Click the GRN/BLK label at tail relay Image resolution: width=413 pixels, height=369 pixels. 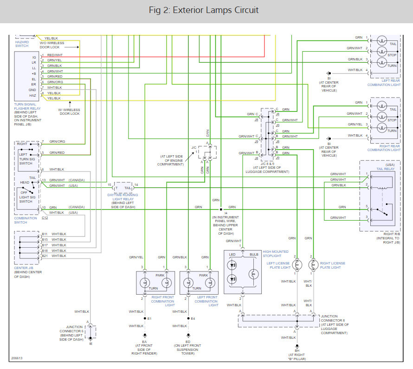(339, 185)
